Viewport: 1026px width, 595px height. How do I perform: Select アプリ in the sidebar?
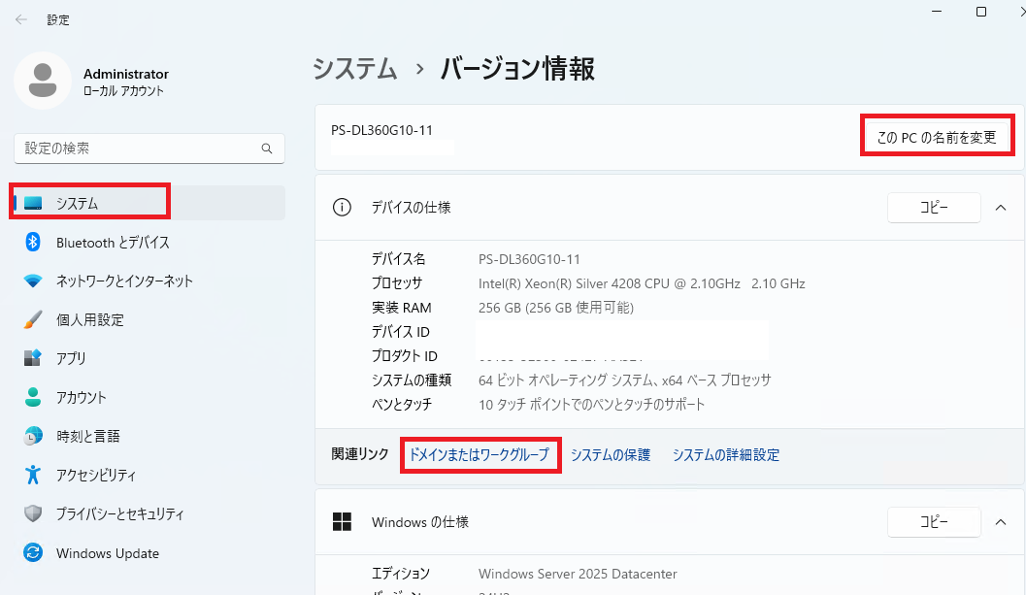[x=149, y=358]
